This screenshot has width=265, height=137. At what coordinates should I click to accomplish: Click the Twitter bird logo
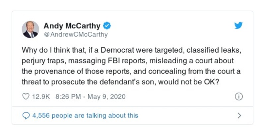238,25
